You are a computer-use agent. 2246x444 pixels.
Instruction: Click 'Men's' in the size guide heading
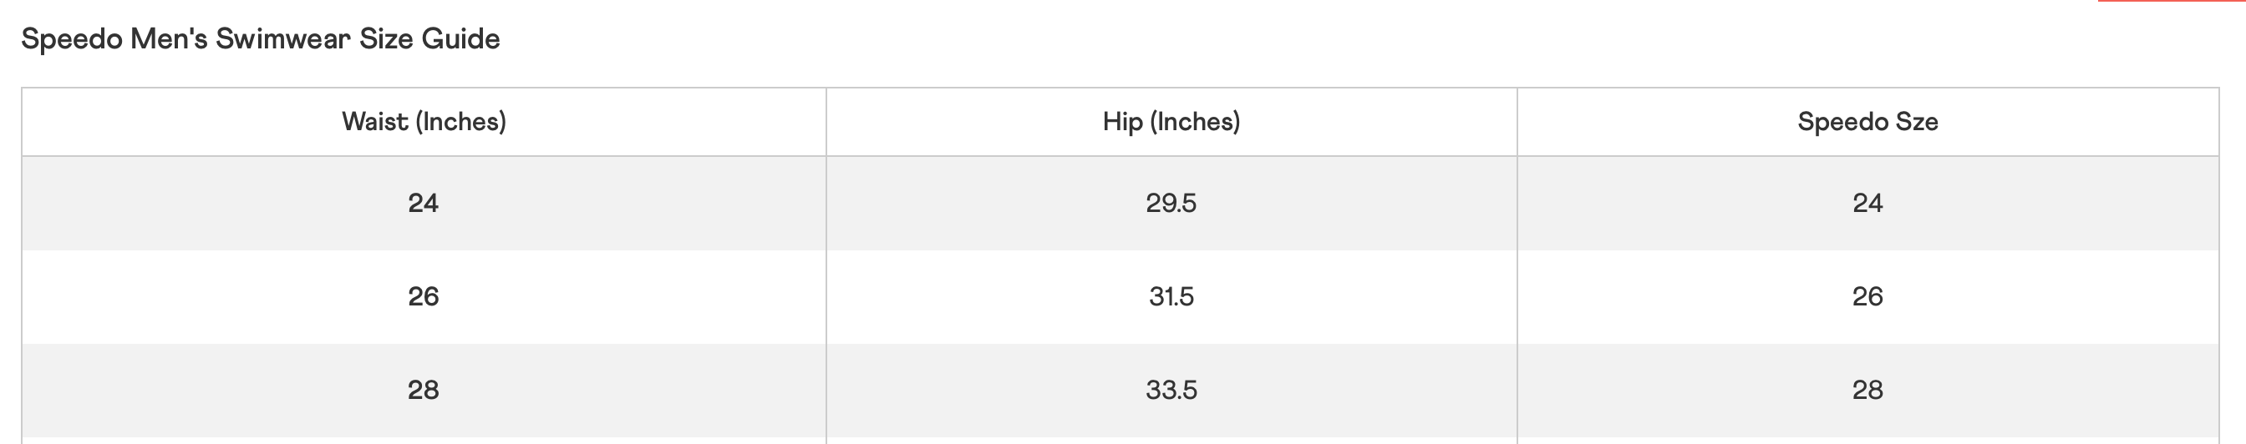click(168, 39)
